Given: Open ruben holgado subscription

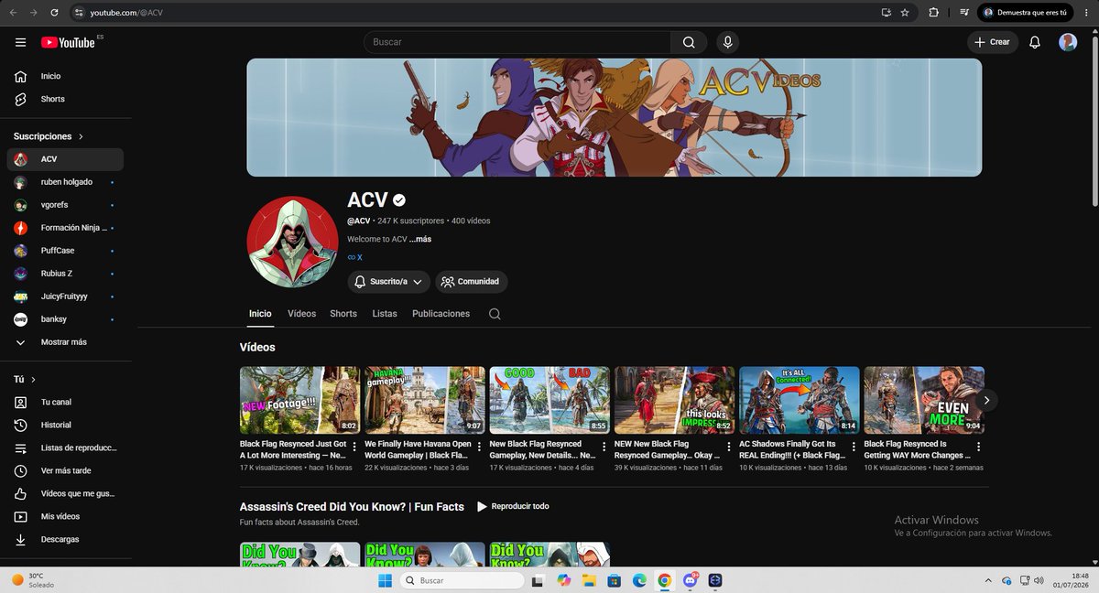Looking at the screenshot, I should pyautogui.click(x=65, y=182).
